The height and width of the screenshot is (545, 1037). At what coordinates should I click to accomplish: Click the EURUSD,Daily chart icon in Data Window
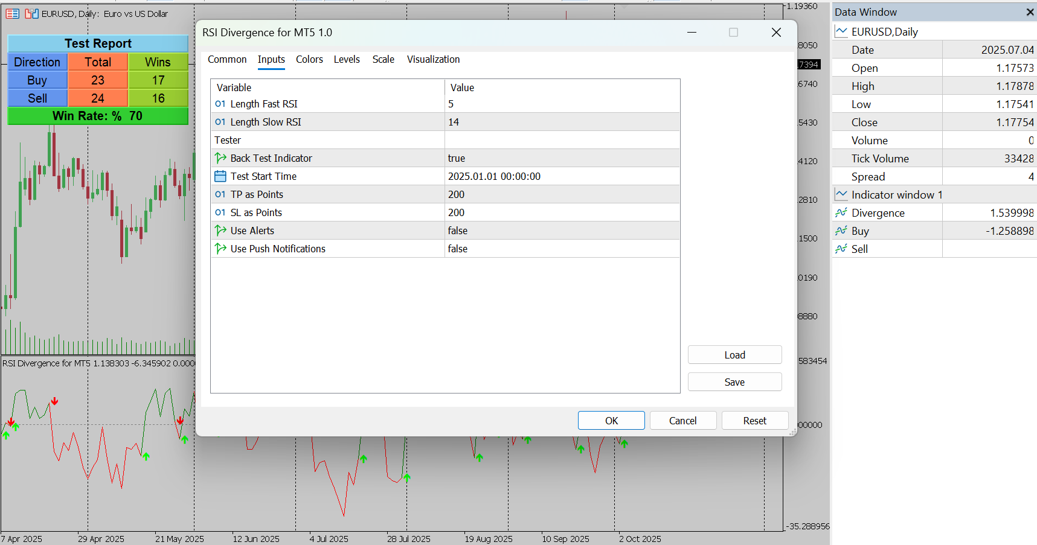[x=841, y=31]
